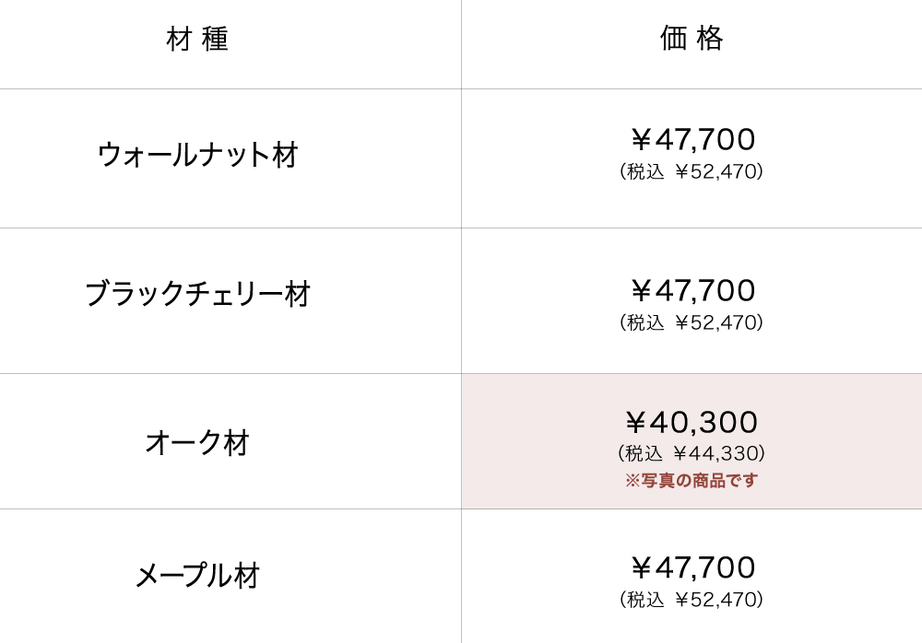Click the tax-included price ￥44,330
This screenshot has height=643, width=922.
coord(691,454)
